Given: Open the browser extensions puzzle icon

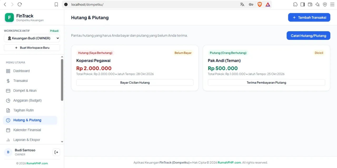Looking at the screenshot, I should tap(295, 4).
